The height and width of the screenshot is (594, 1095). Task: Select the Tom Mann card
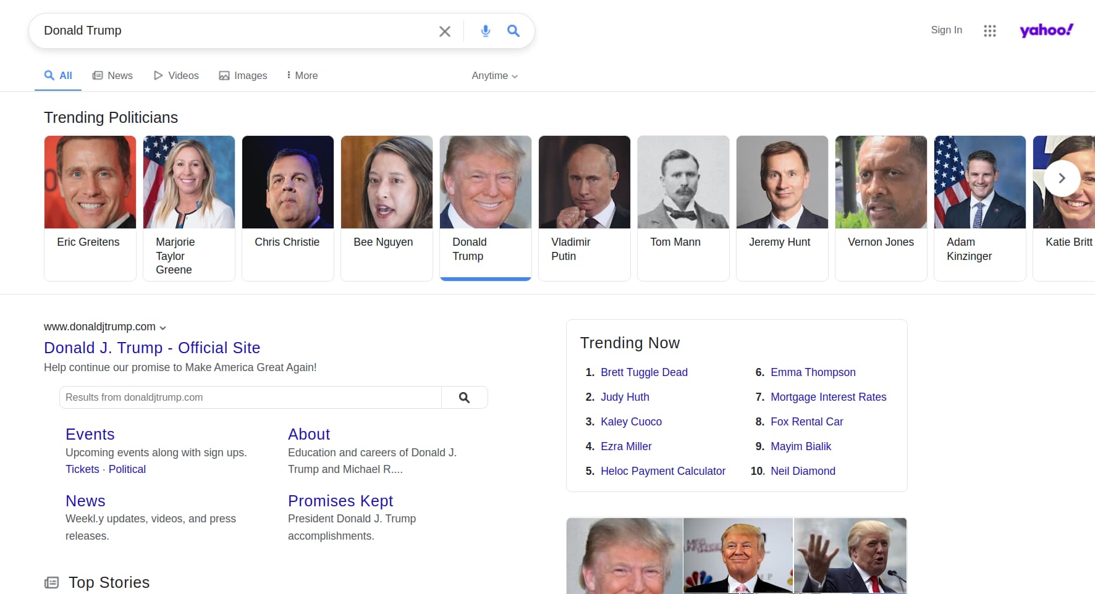tap(683, 208)
